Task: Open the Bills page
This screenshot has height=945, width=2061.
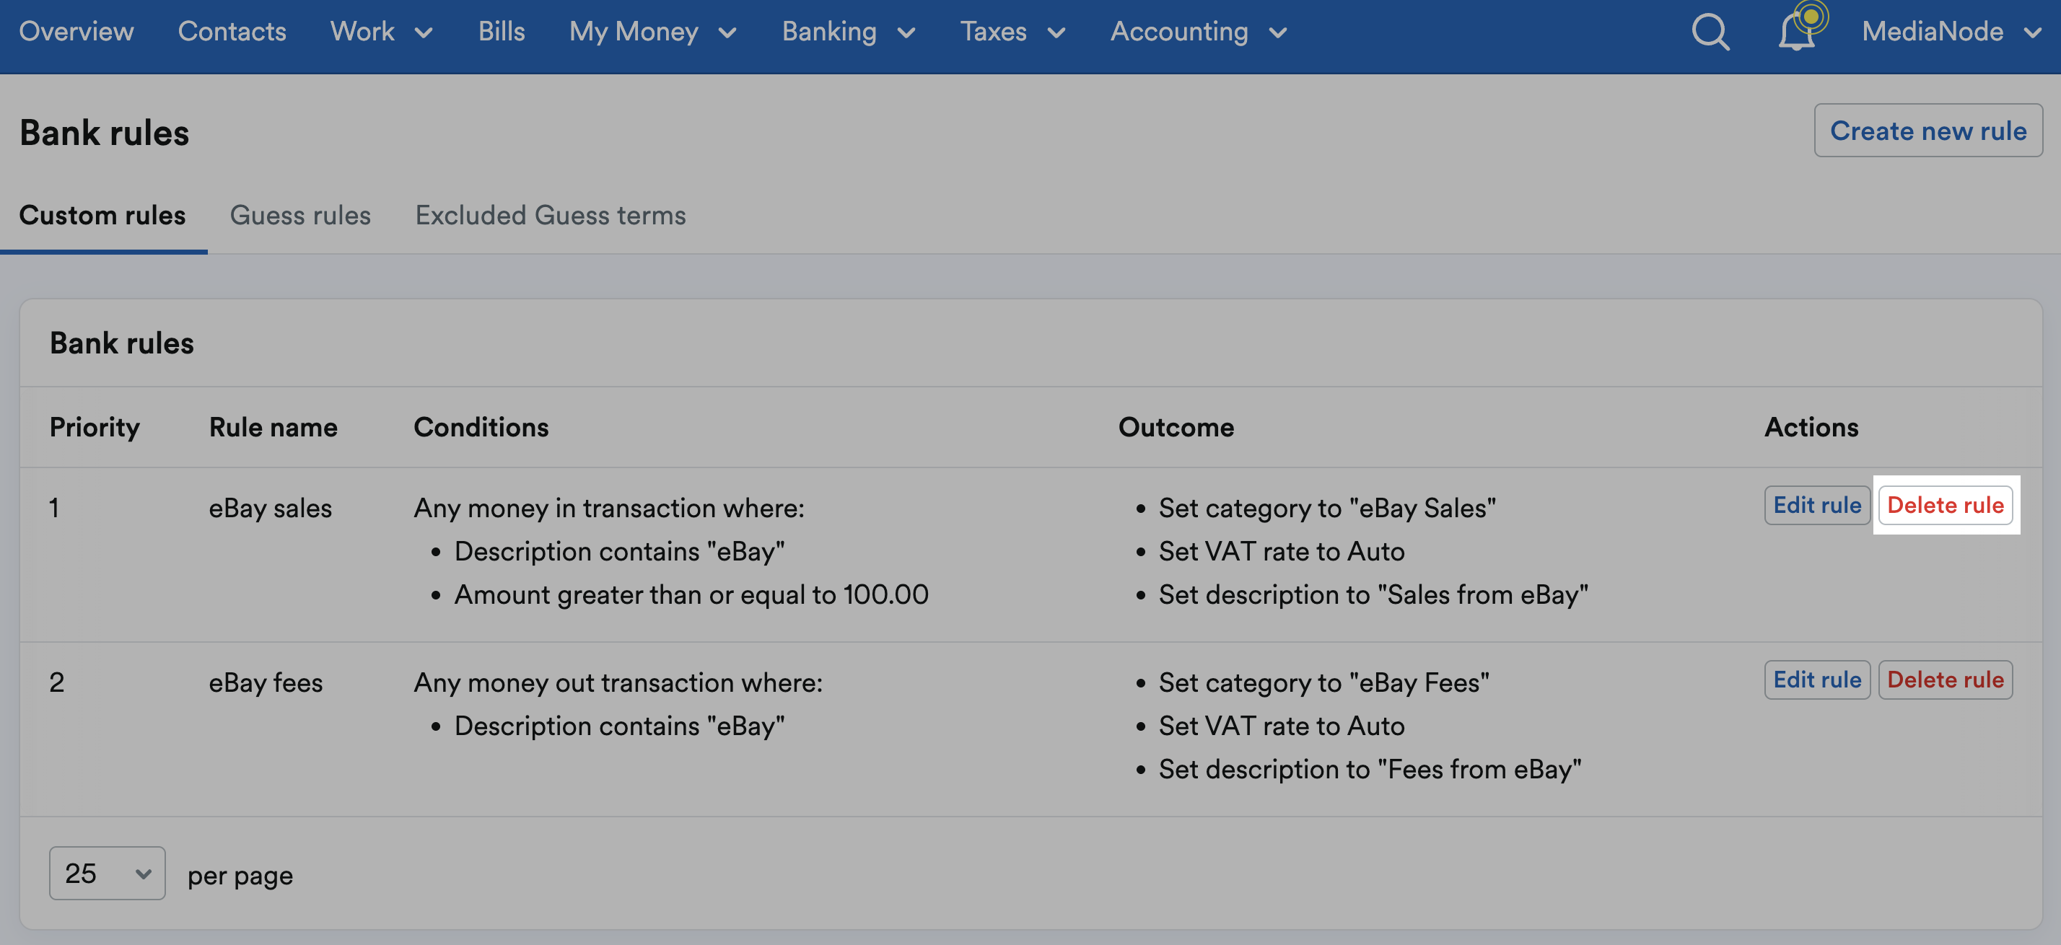Action: (502, 31)
